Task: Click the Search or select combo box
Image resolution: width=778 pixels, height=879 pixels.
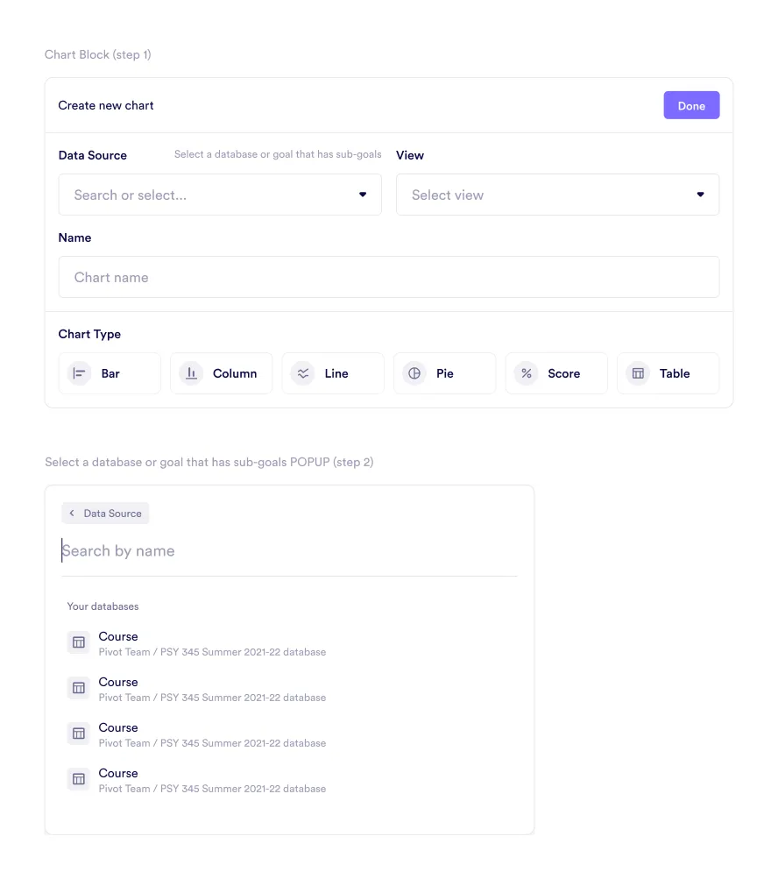Action: coord(210,195)
